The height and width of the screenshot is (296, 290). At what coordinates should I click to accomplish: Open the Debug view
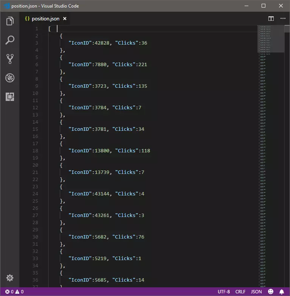10,78
